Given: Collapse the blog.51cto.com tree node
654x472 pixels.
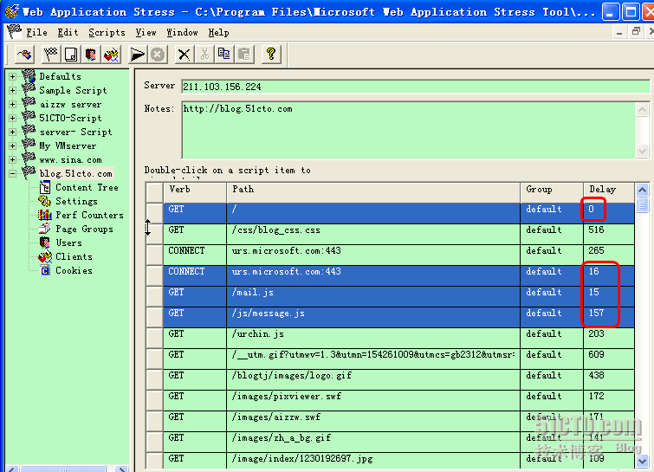Looking at the screenshot, I should (12, 173).
